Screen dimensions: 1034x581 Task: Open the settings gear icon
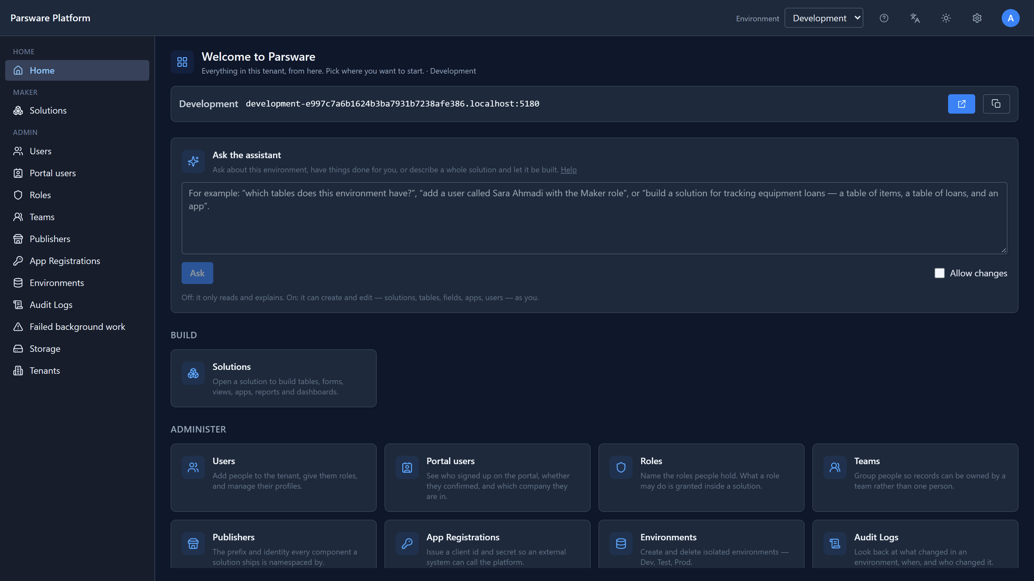977,18
